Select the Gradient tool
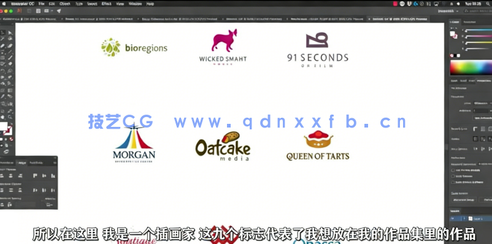This screenshot has width=492, height=244. pyautogui.click(x=10, y=90)
